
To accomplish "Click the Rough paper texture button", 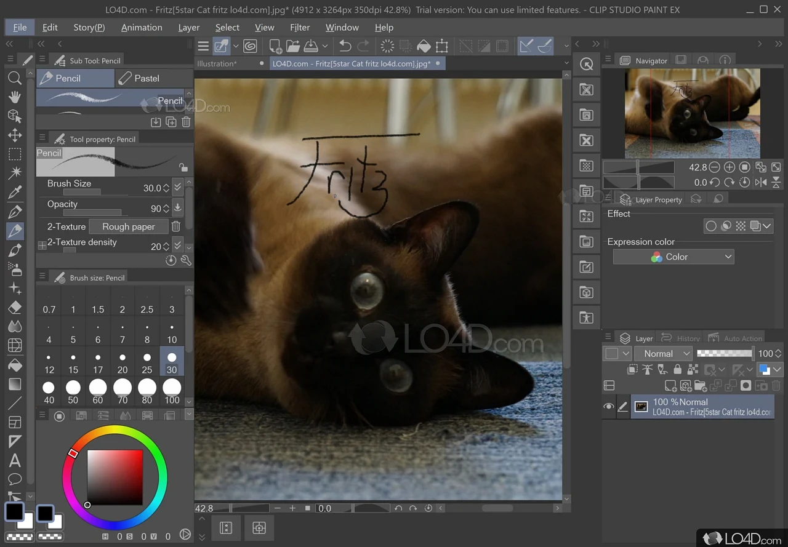I will (x=129, y=226).
